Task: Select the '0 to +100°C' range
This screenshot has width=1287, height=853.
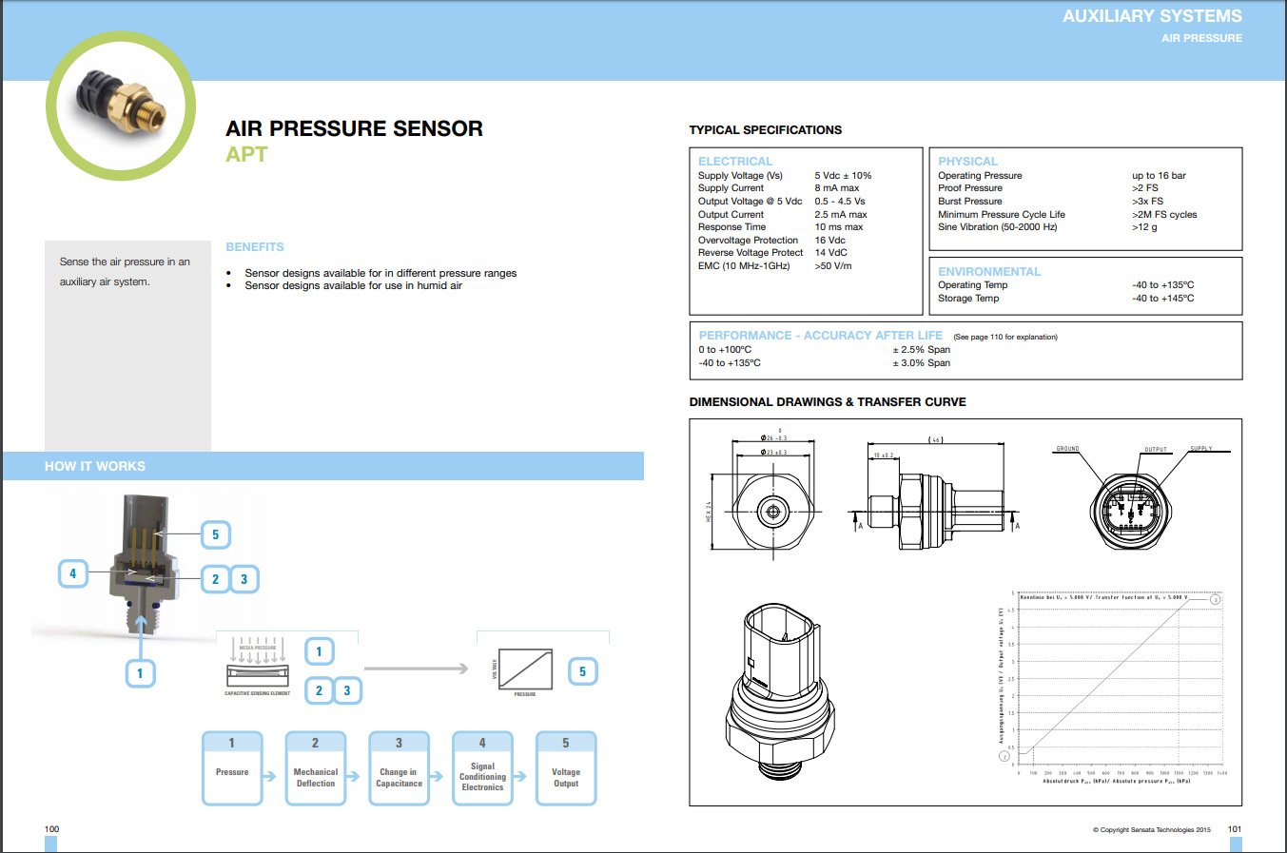Action: coord(725,350)
